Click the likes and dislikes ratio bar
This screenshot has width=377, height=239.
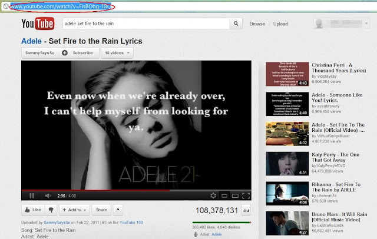[x=221, y=223]
